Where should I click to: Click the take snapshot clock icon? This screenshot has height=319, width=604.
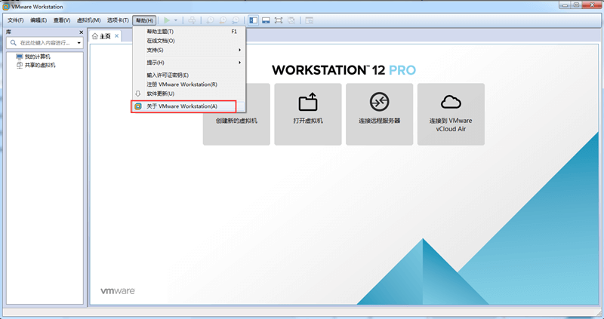(211, 20)
